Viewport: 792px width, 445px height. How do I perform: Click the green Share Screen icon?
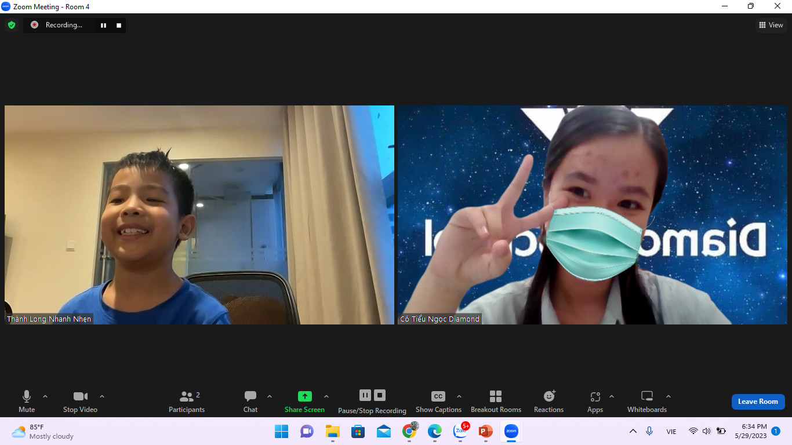304,396
